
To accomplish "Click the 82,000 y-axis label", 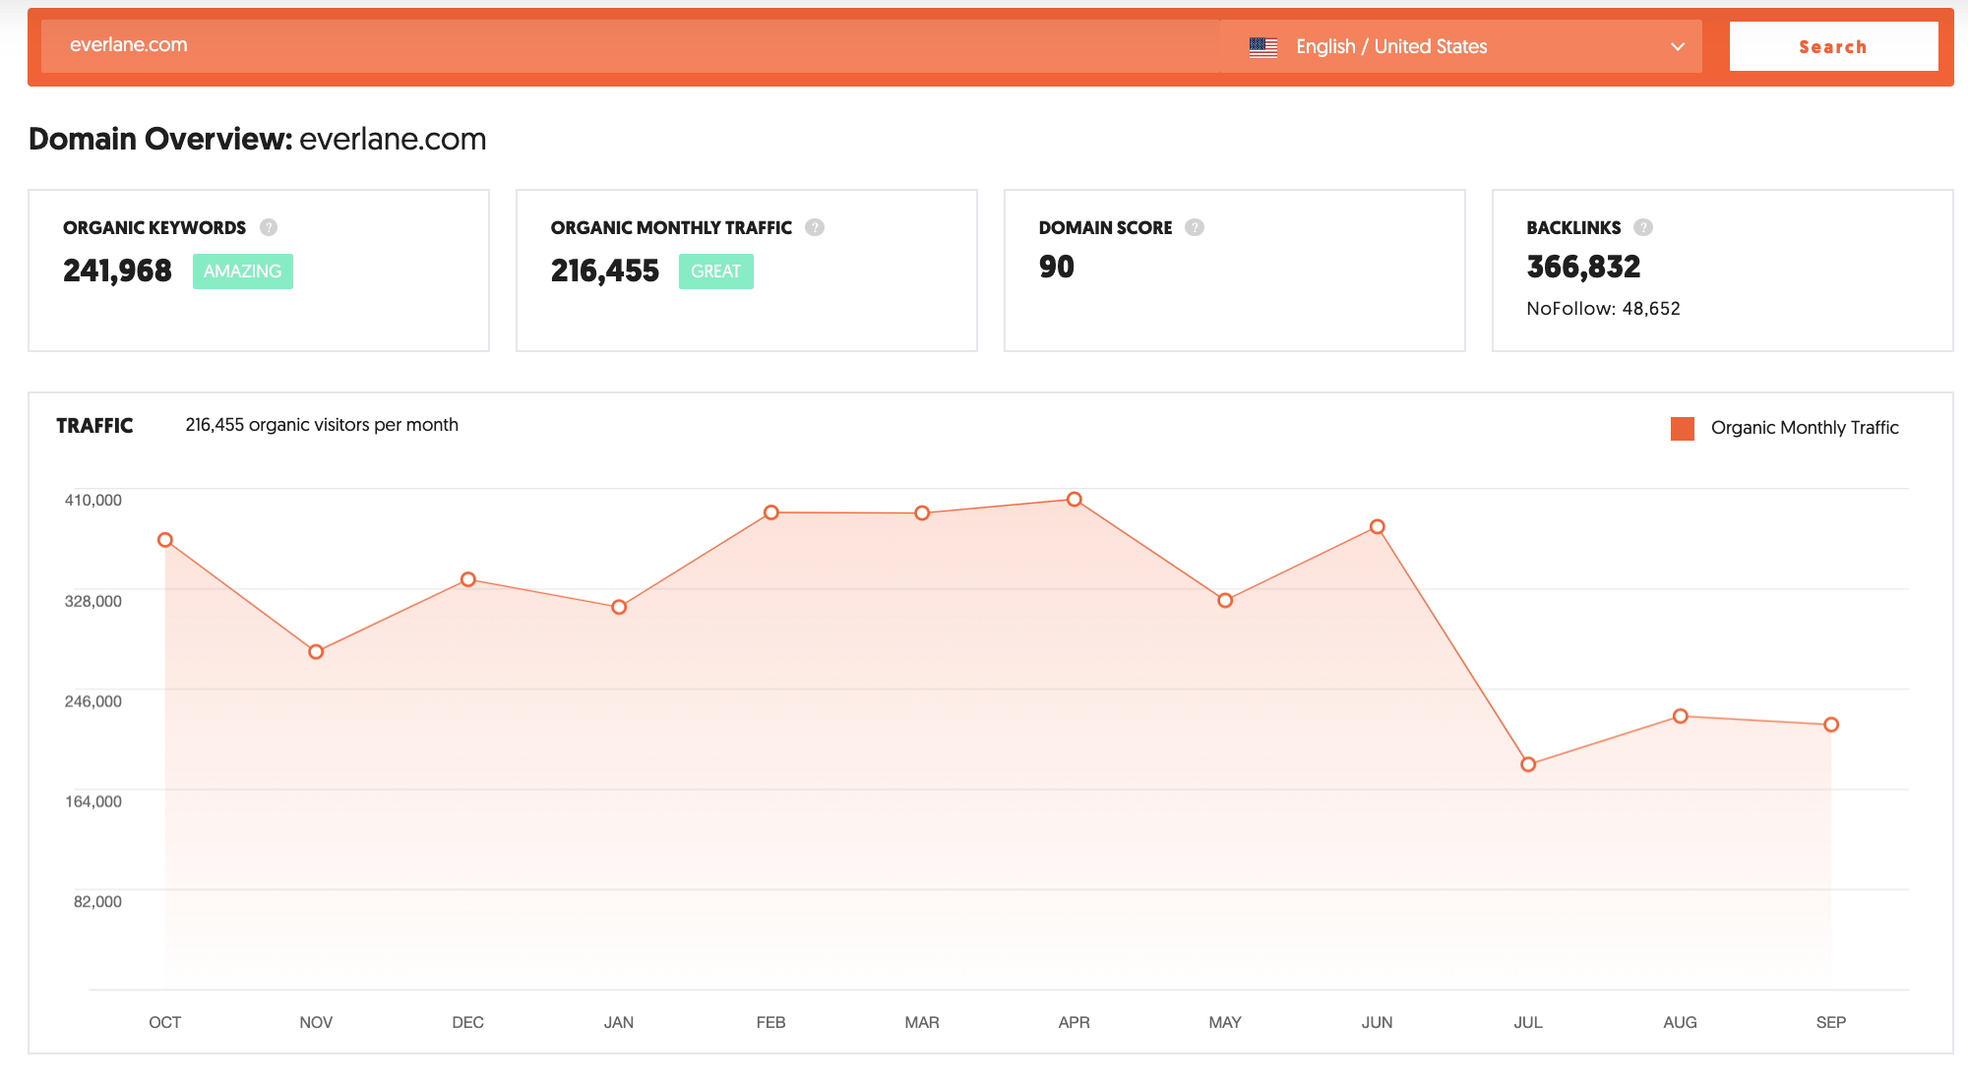I will tap(98, 902).
